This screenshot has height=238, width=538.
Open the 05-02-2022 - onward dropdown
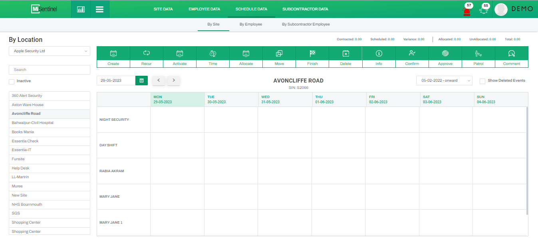tap(444, 81)
